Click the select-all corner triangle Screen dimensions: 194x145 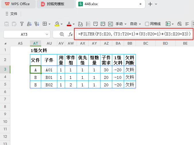[5, 43]
